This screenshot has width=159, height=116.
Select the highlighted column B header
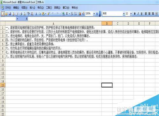pyautogui.click(x=107, y=23)
